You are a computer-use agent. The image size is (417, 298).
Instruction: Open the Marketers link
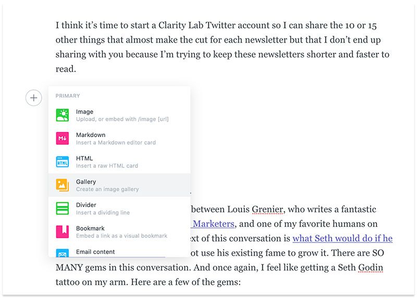click(213, 224)
